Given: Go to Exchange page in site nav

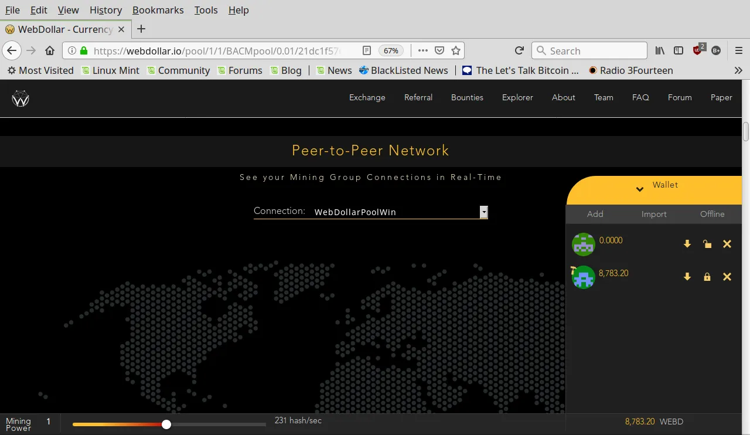Looking at the screenshot, I should [367, 97].
